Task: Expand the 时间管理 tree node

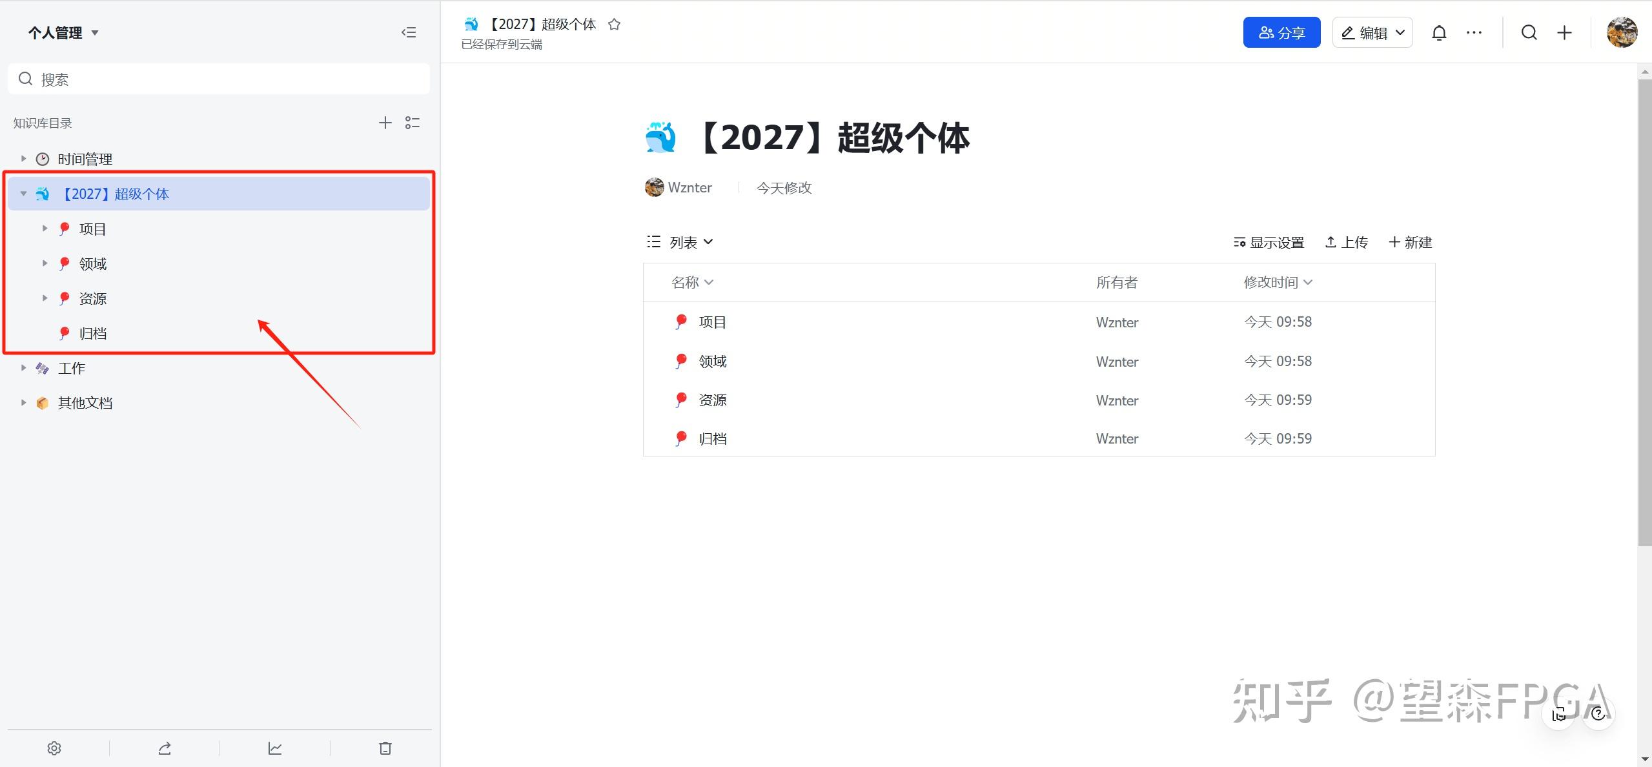Action: click(23, 159)
